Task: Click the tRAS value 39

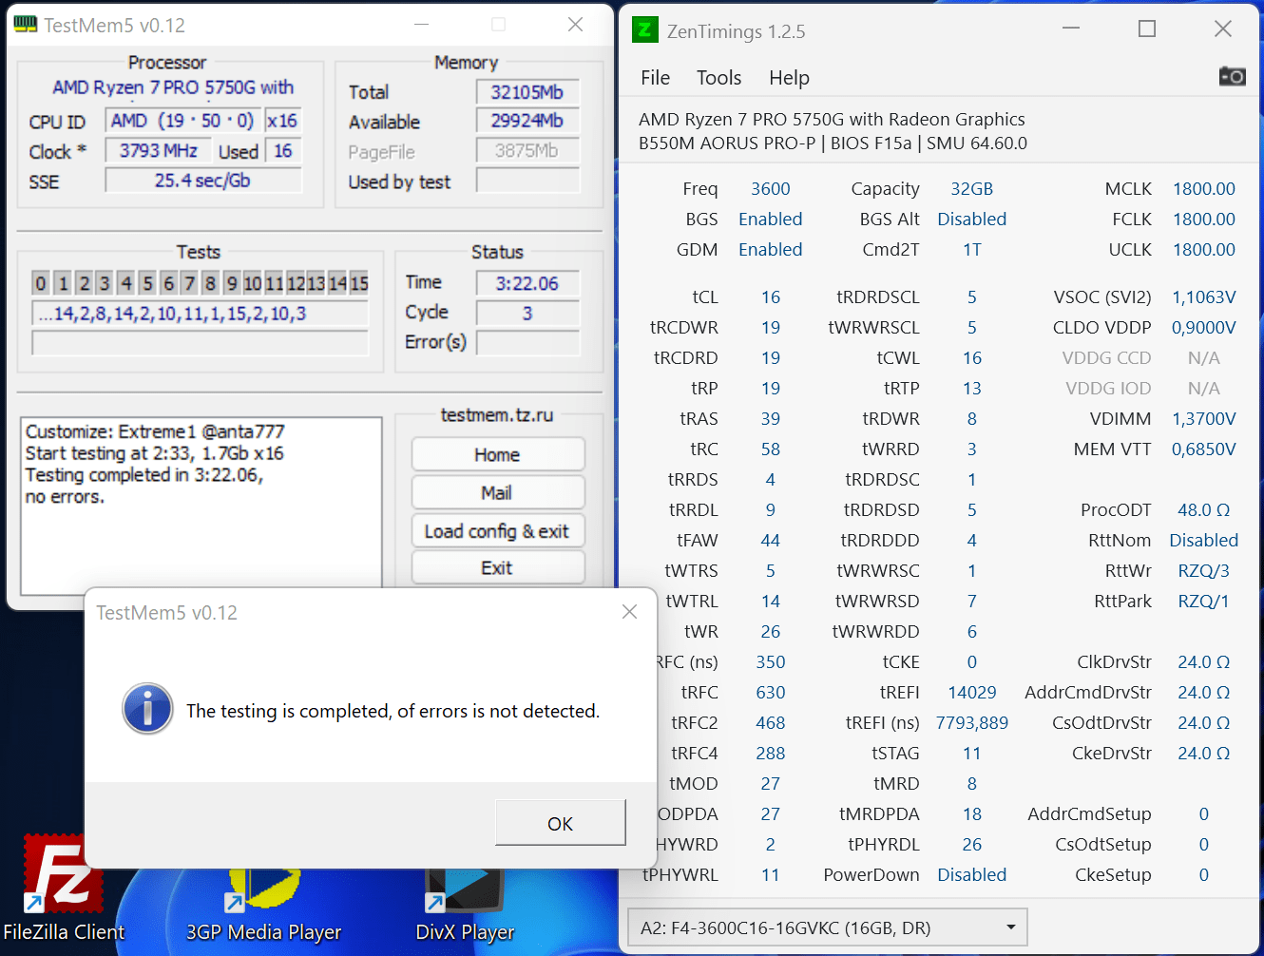Action: 771,419
